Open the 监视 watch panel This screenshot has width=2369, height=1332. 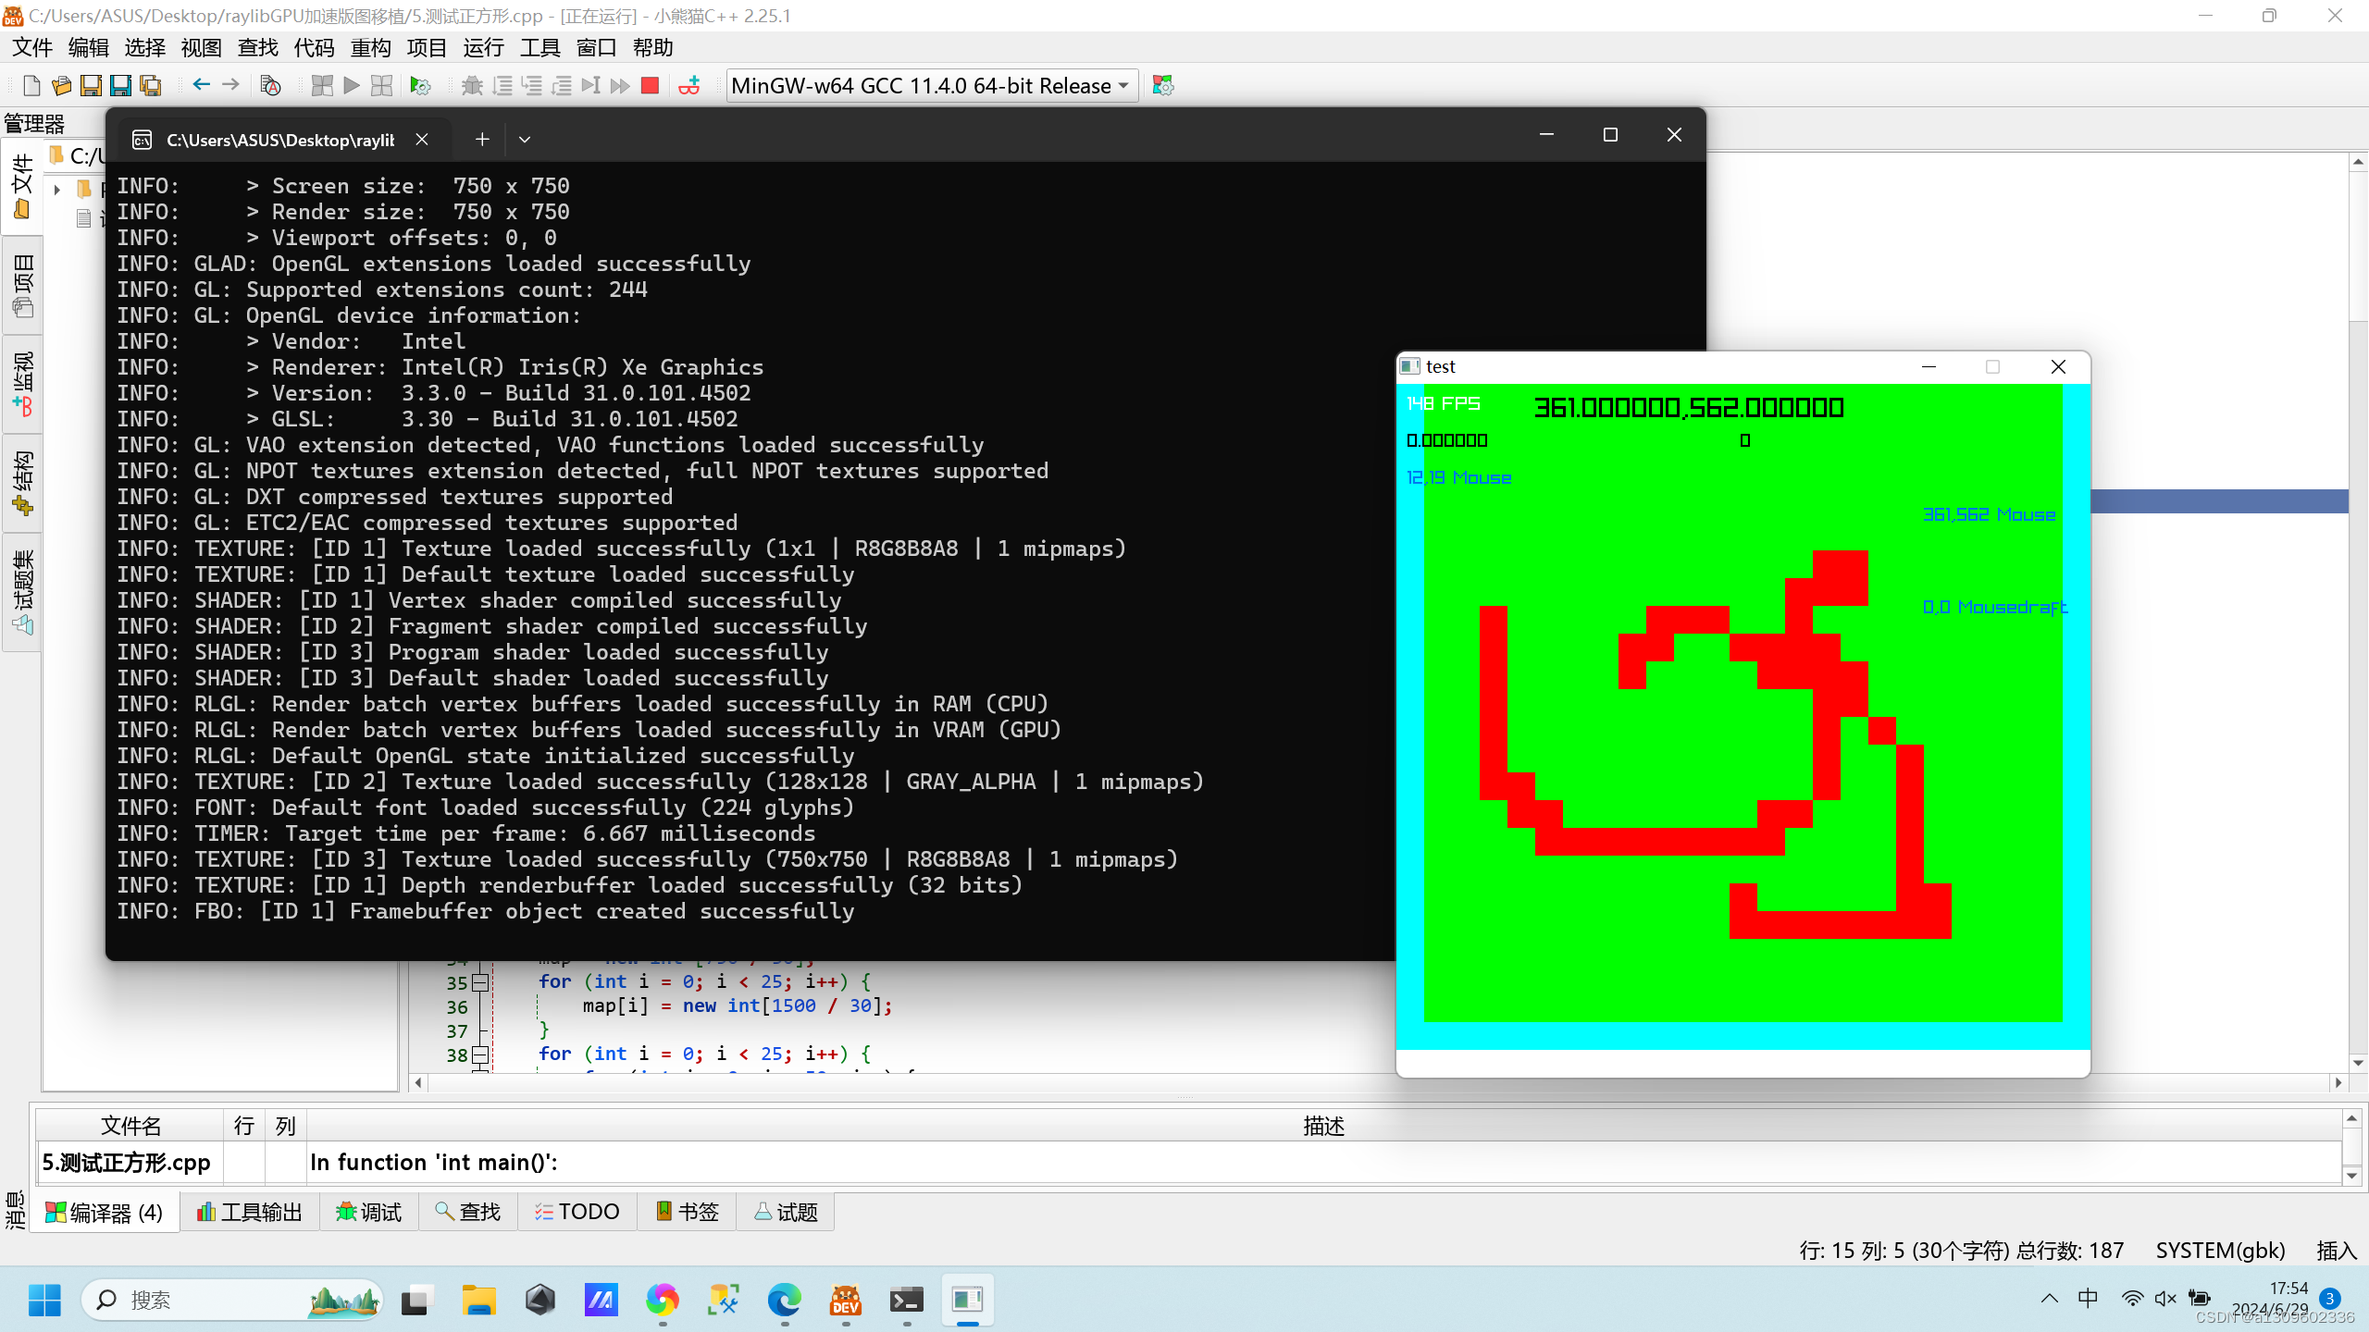pos(22,382)
